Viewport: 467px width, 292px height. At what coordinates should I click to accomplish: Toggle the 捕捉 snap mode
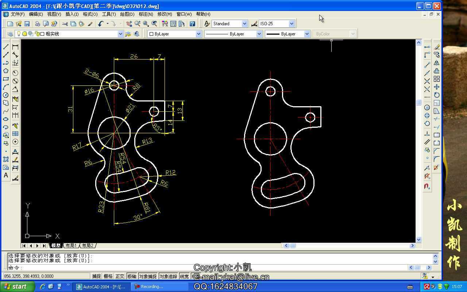(x=96, y=276)
